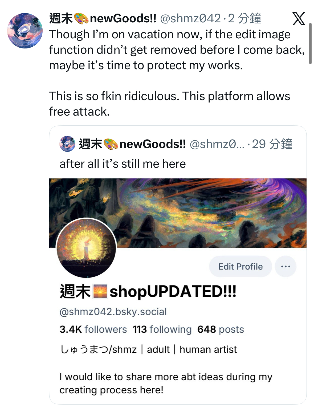This screenshot has width=314, height=408.
Task: Click the palette emoji in the author's display name
Action: click(x=81, y=19)
